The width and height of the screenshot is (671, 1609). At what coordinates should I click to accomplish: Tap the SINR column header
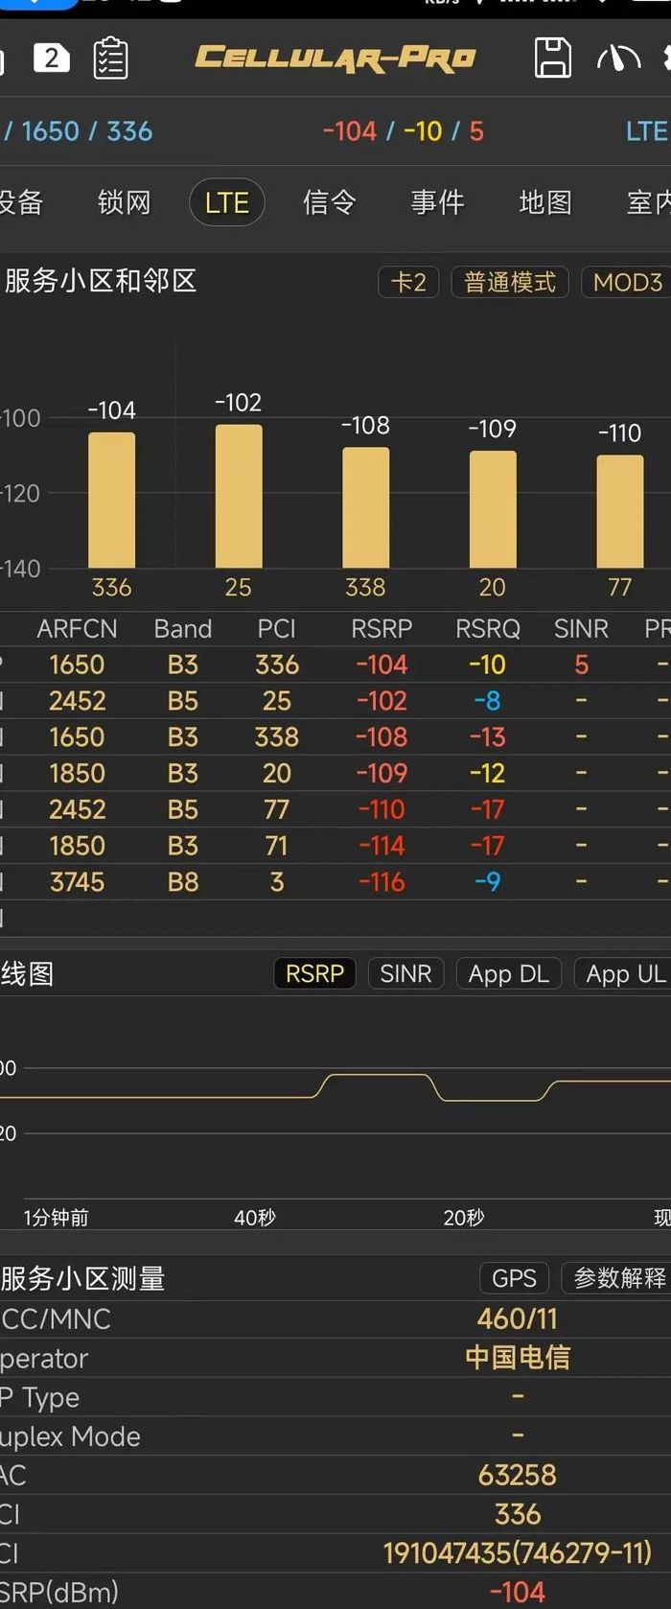581,629
